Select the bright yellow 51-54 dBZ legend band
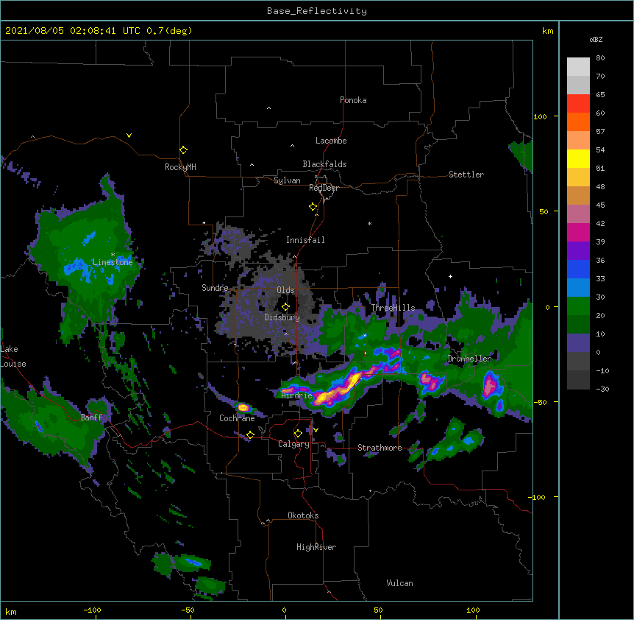Screen dimensions: 634x620 578,158
